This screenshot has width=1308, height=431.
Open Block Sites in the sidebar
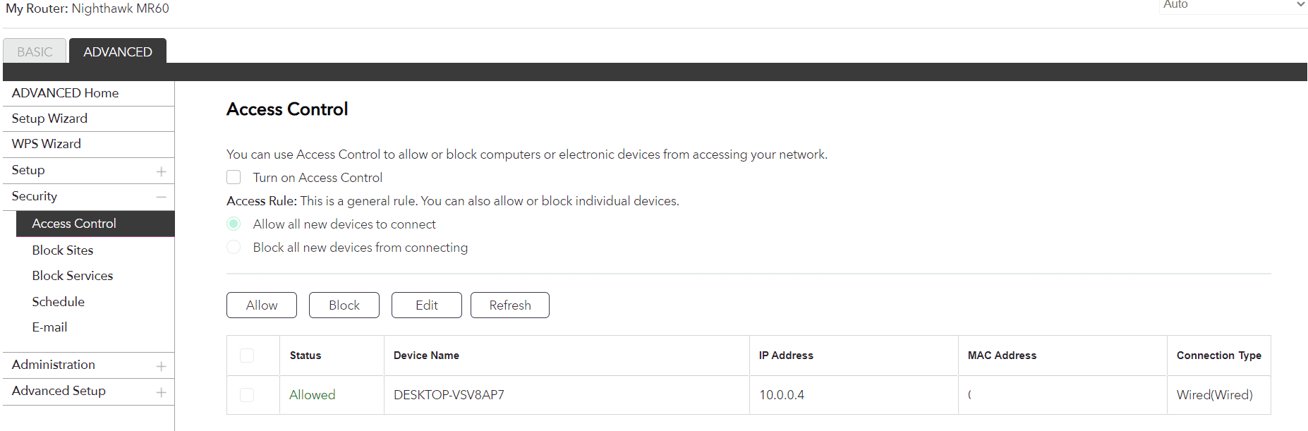click(63, 250)
